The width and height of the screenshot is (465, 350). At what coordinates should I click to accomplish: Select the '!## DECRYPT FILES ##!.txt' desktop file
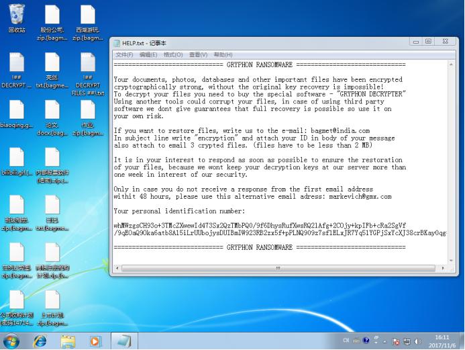(88, 74)
